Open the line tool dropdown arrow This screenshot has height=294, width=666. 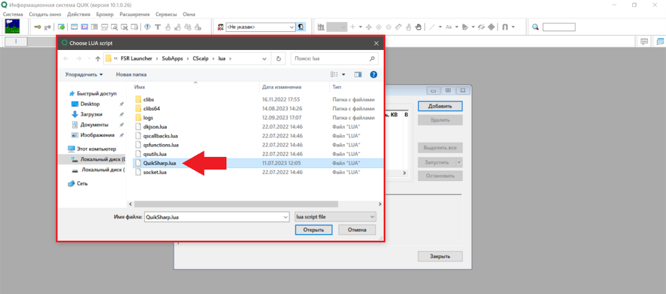click(x=440, y=27)
